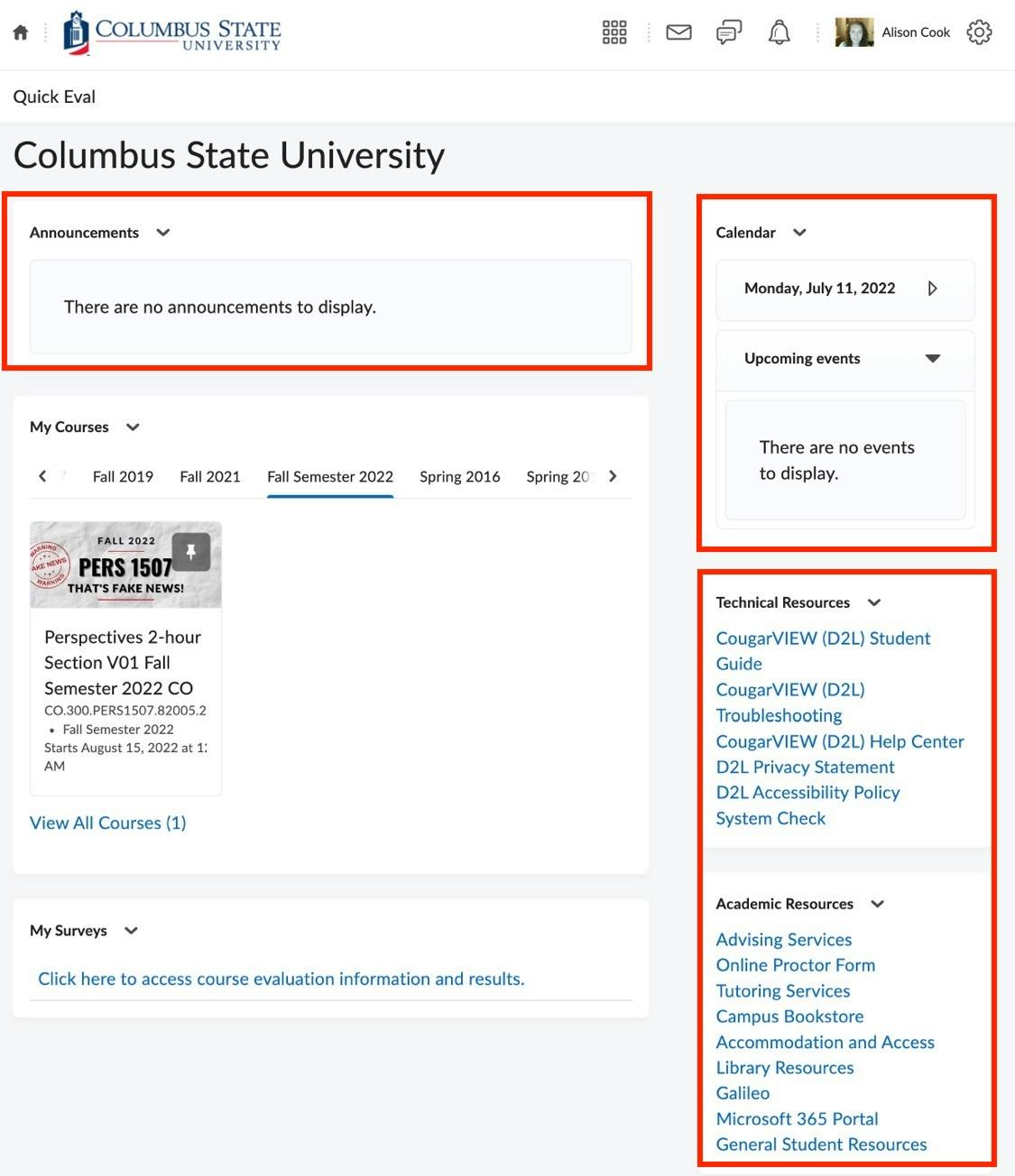Switch to the Fall 2021 tab

pyautogui.click(x=210, y=476)
